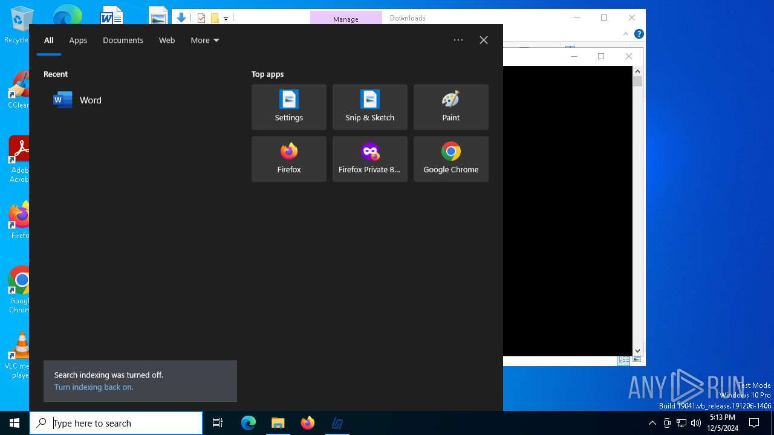Open File Explorer from taskbar
This screenshot has width=774, height=435.
pos(278,423)
